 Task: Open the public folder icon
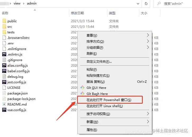pyautogui.click(x=4, y=21)
